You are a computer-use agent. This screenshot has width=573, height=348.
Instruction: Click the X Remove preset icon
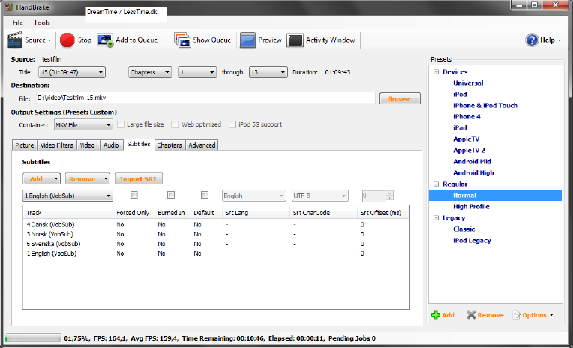tap(471, 315)
